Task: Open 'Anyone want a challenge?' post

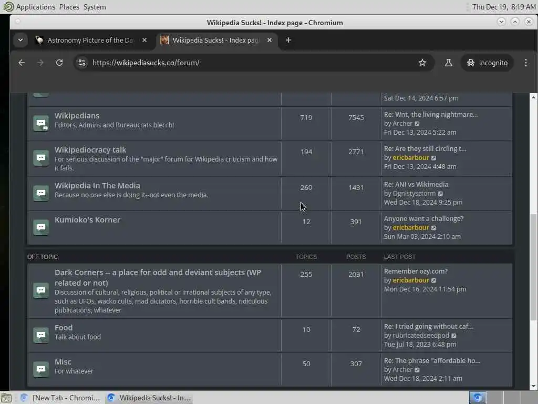Action: click(x=423, y=218)
